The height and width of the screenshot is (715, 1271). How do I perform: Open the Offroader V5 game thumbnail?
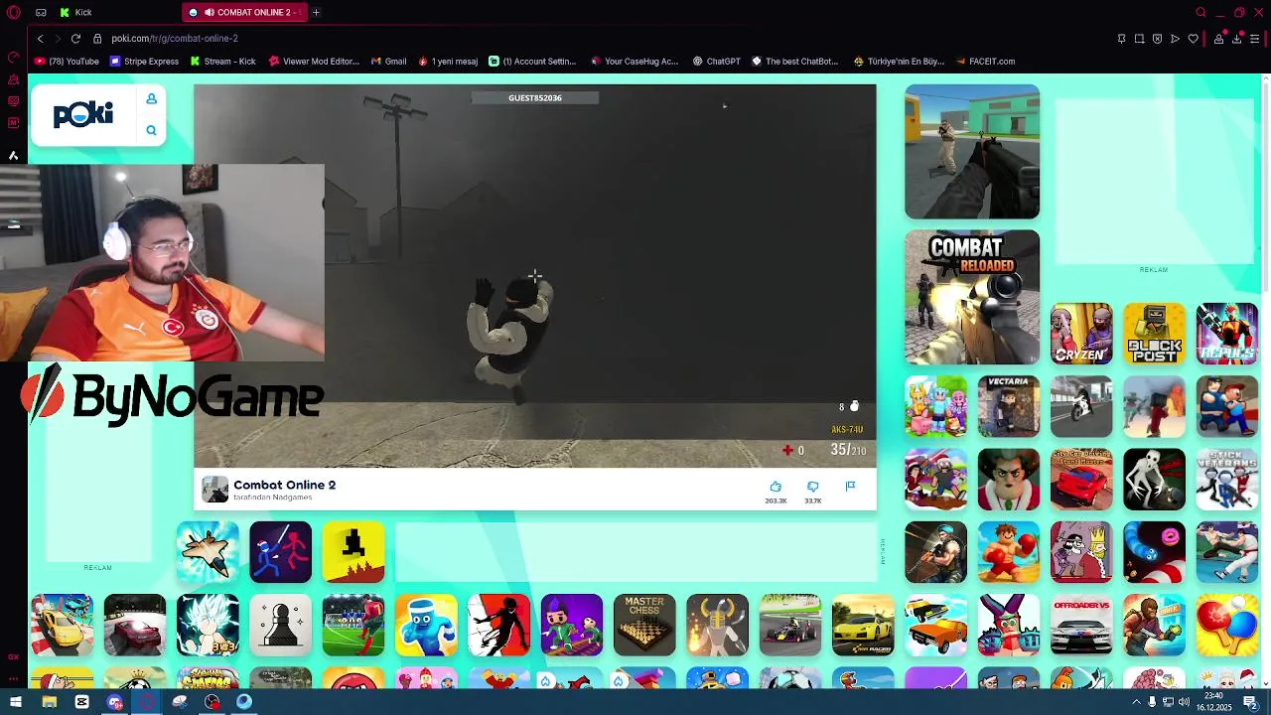[1081, 625]
